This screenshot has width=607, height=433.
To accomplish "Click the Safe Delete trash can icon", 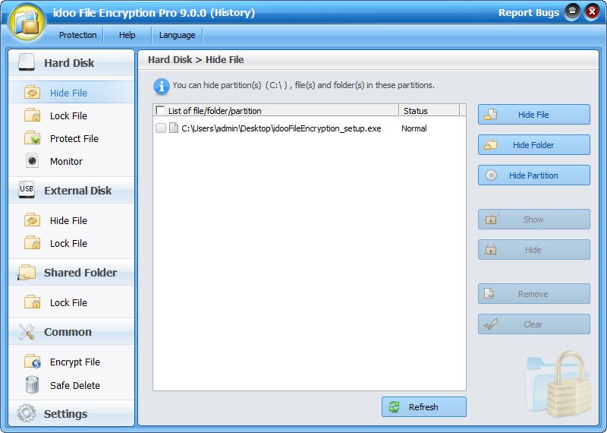I will tap(32, 385).
